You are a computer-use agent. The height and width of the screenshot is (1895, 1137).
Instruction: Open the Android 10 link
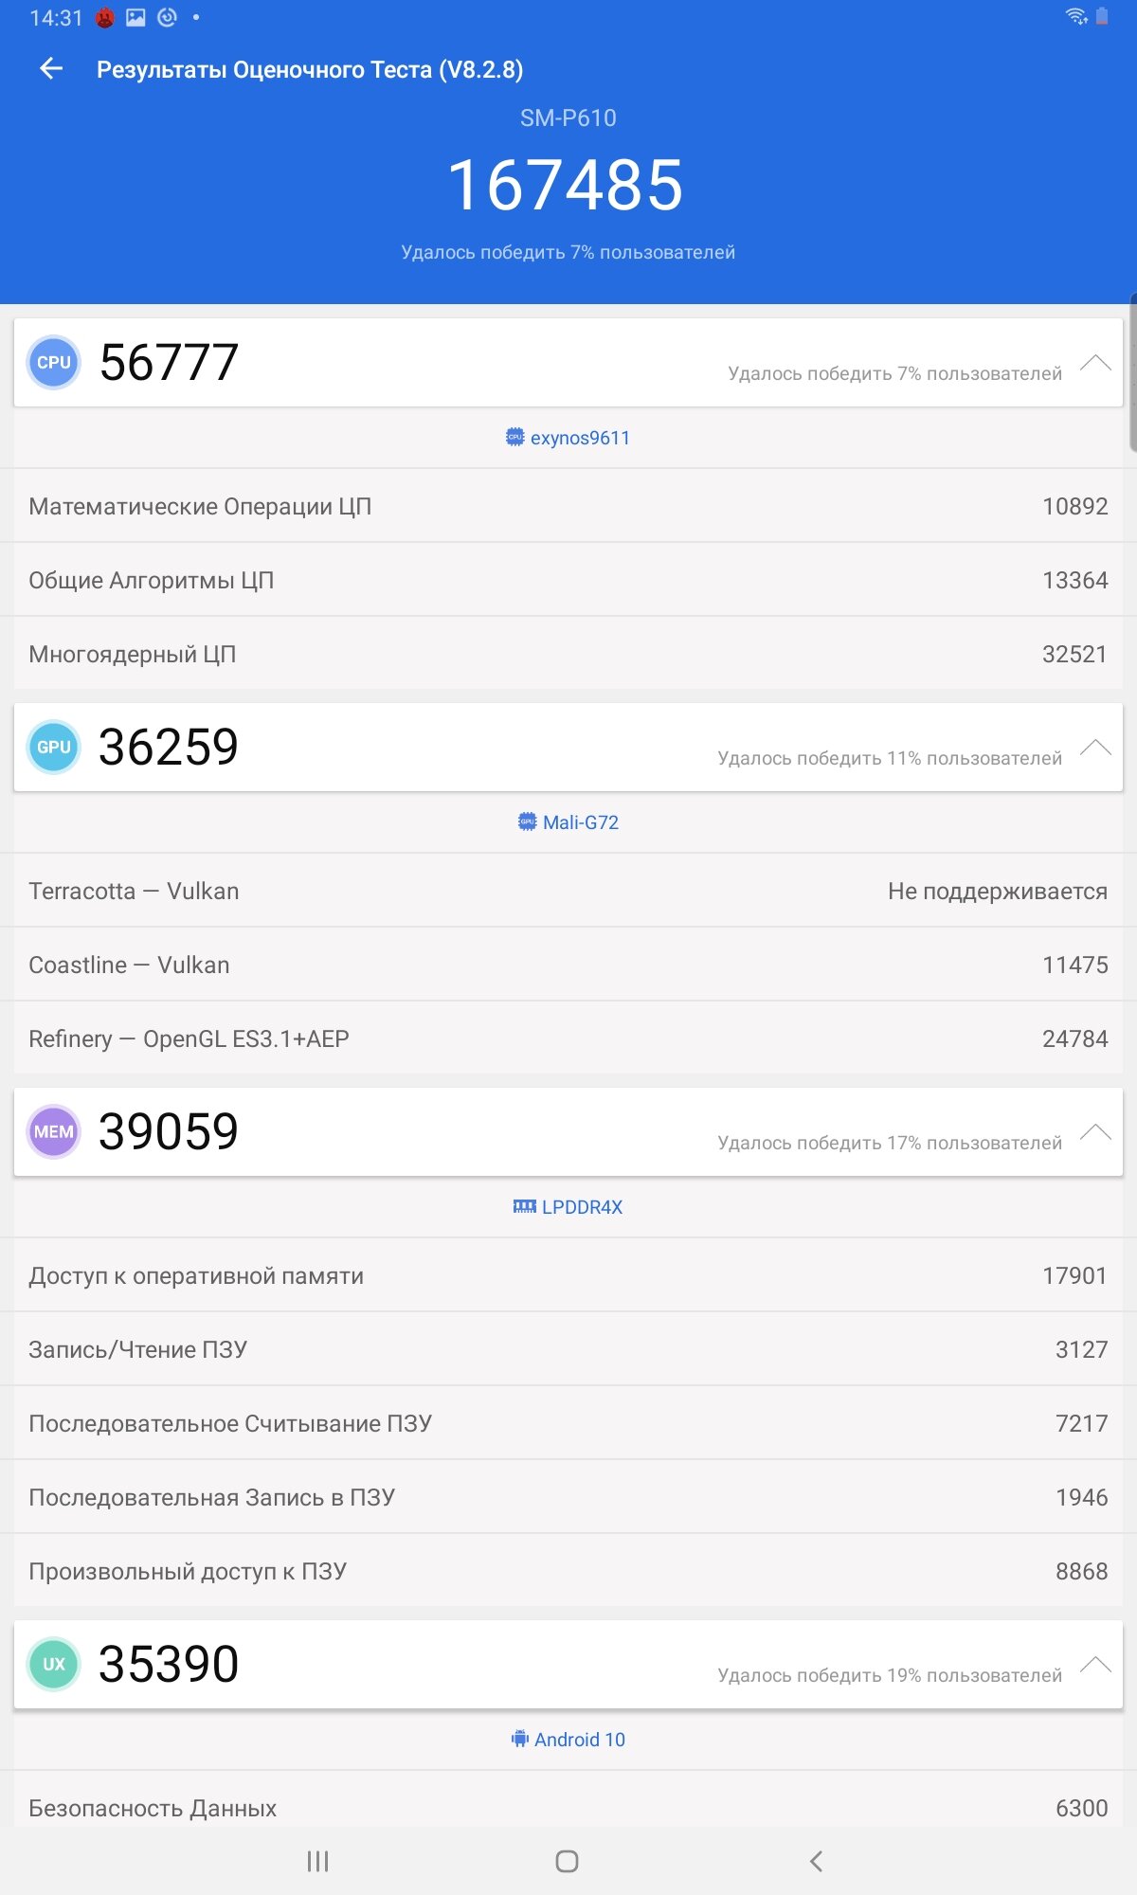pos(568,1740)
